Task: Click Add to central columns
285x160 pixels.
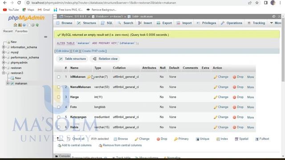Action: coord(75,145)
